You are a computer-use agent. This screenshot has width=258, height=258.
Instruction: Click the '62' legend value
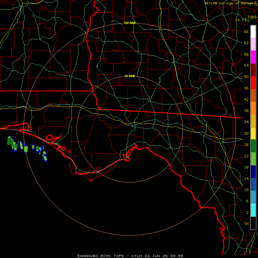pyautogui.click(x=246, y=43)
